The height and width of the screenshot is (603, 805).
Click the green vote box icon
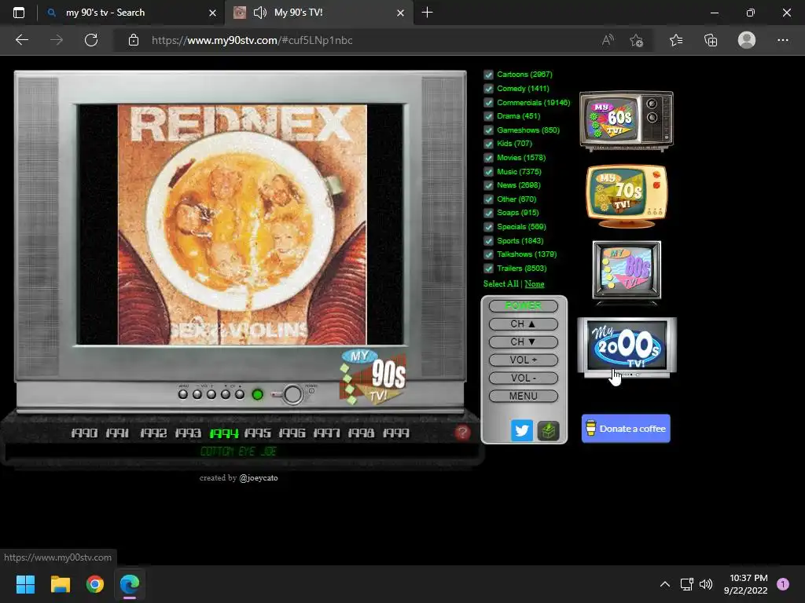[548, 430]
